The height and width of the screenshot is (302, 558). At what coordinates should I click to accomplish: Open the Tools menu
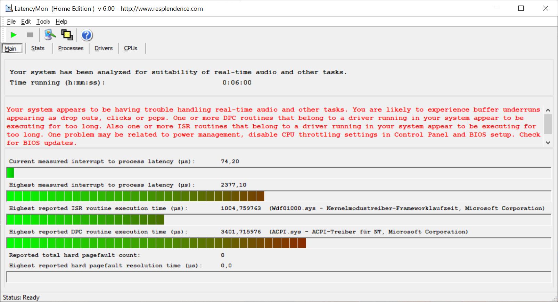pyautogui.click(x=43, y=22)
